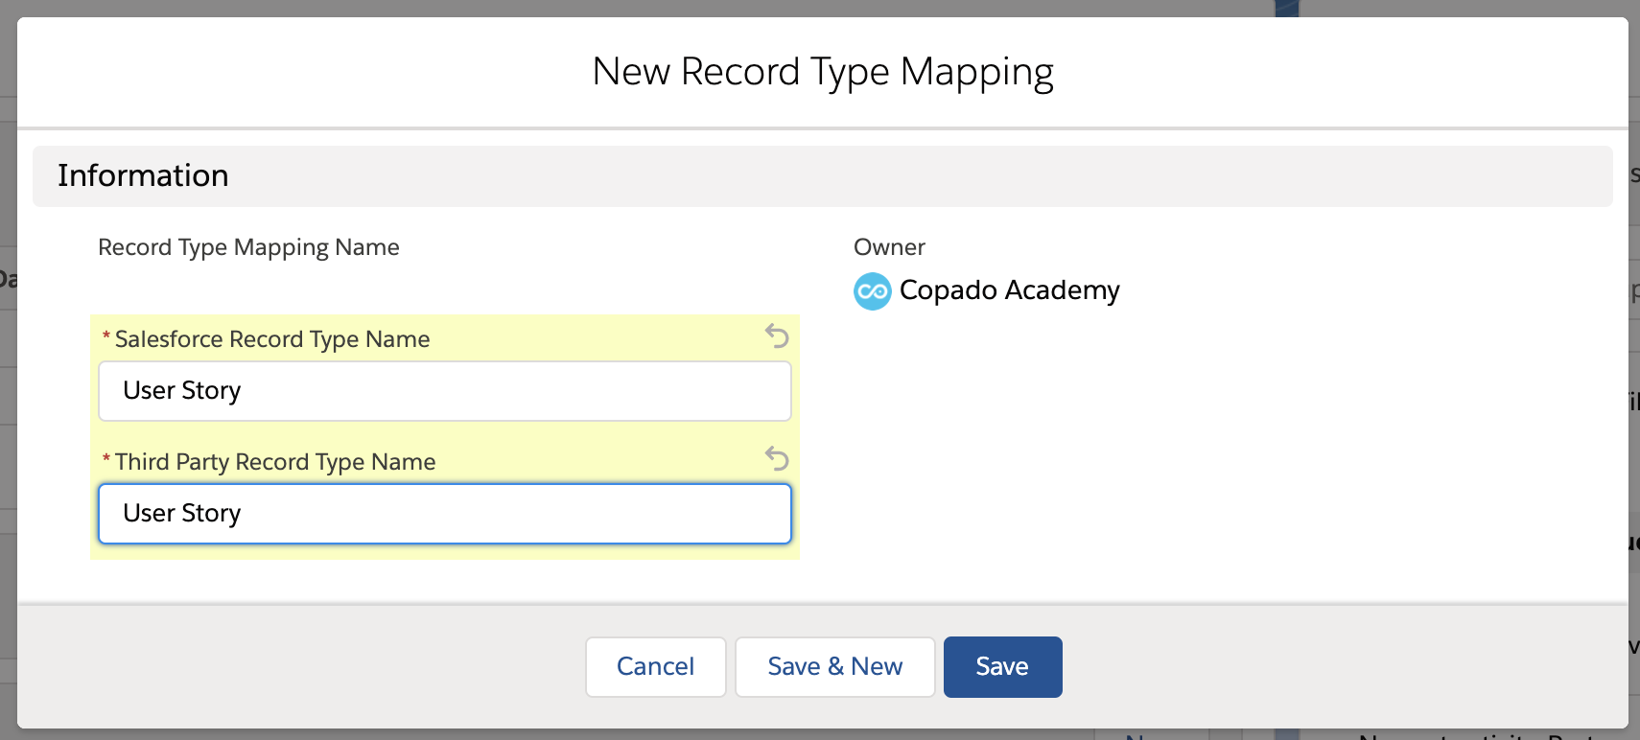This screenshot has width=1640, height=740.
Task: Undo the Salesforce Record Type Name change
Action: [777, 335]
